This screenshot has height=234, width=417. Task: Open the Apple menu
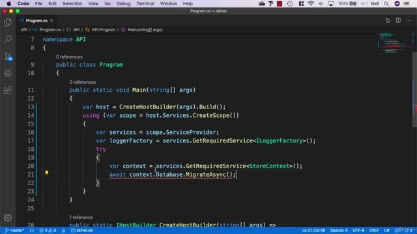8,4
